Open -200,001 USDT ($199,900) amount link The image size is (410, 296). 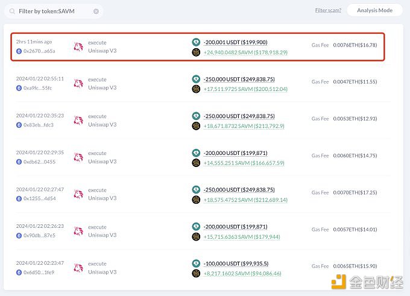pyautogui.click(x=235, y=42)
